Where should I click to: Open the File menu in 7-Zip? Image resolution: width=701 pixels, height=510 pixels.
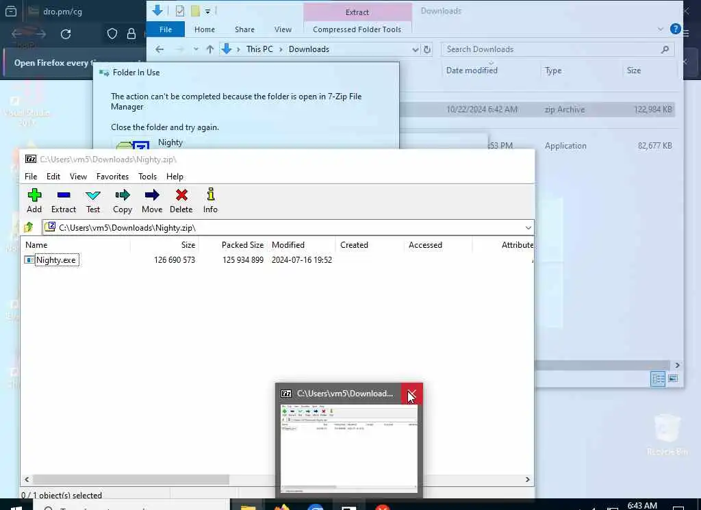tap(31, 177)
